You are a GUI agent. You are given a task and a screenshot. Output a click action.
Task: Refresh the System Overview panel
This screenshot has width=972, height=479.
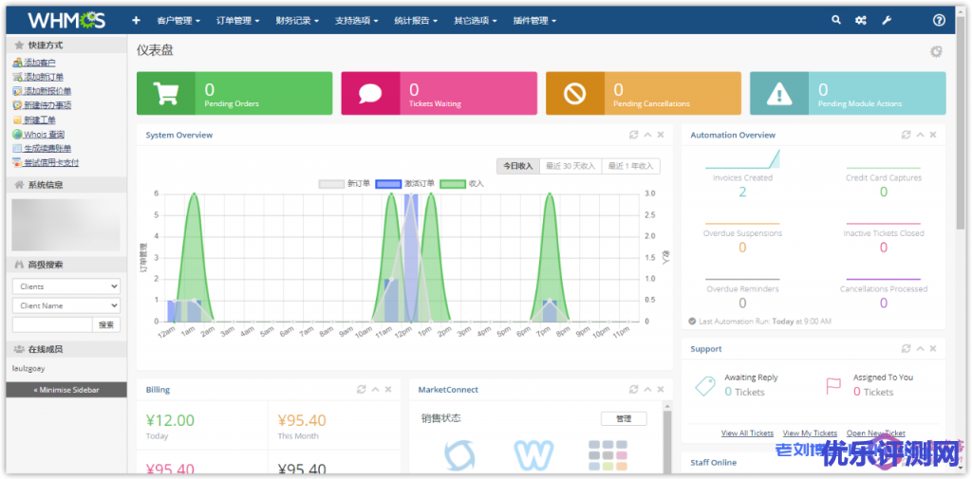(x=633, y=135)
